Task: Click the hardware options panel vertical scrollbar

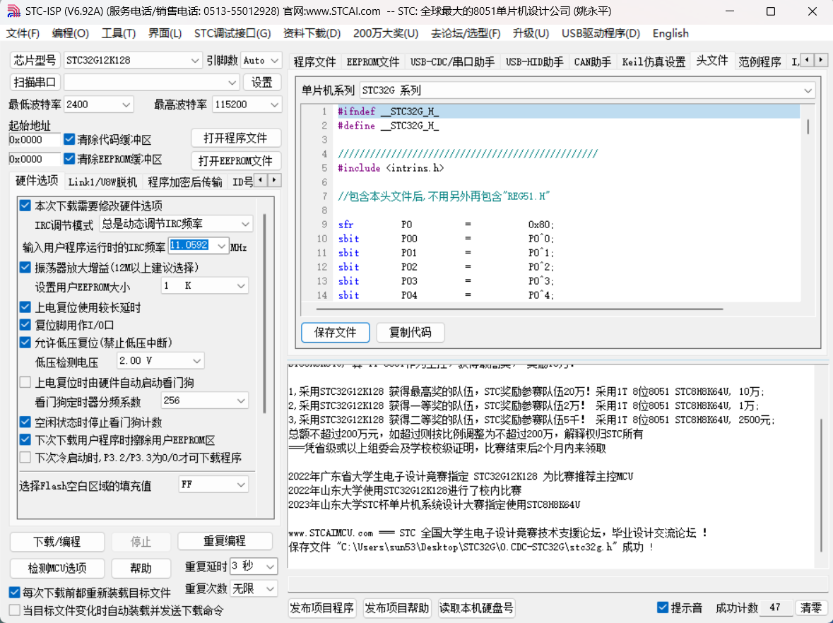Action: pyautogui.click(x=264, y=314)
